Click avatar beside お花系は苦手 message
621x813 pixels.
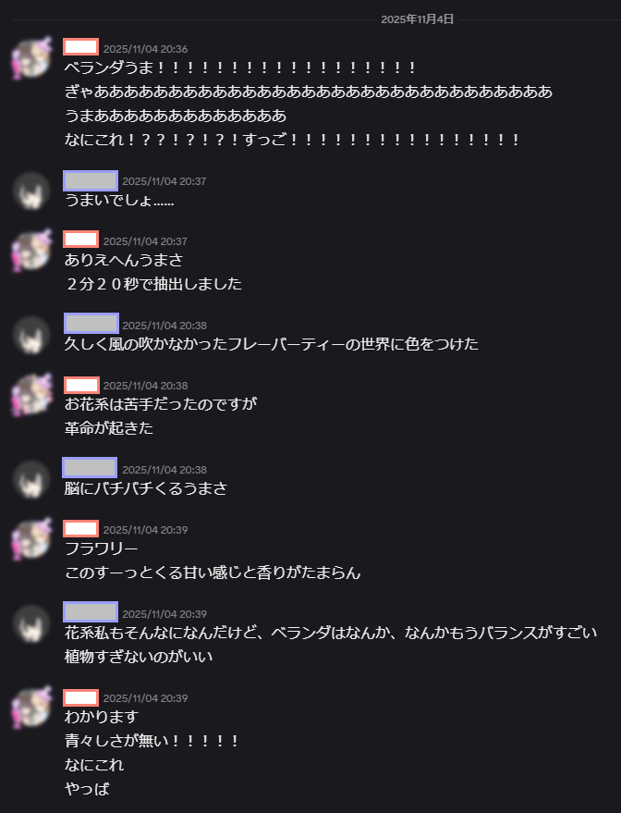point(32,395)
